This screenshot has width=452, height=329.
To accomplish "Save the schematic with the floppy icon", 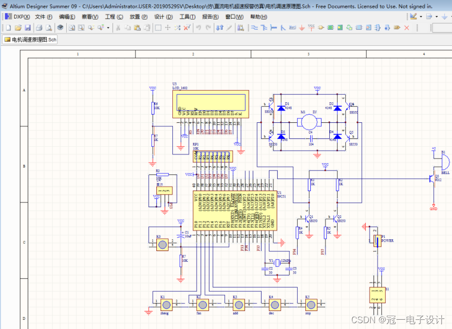I will pos(28,28).
